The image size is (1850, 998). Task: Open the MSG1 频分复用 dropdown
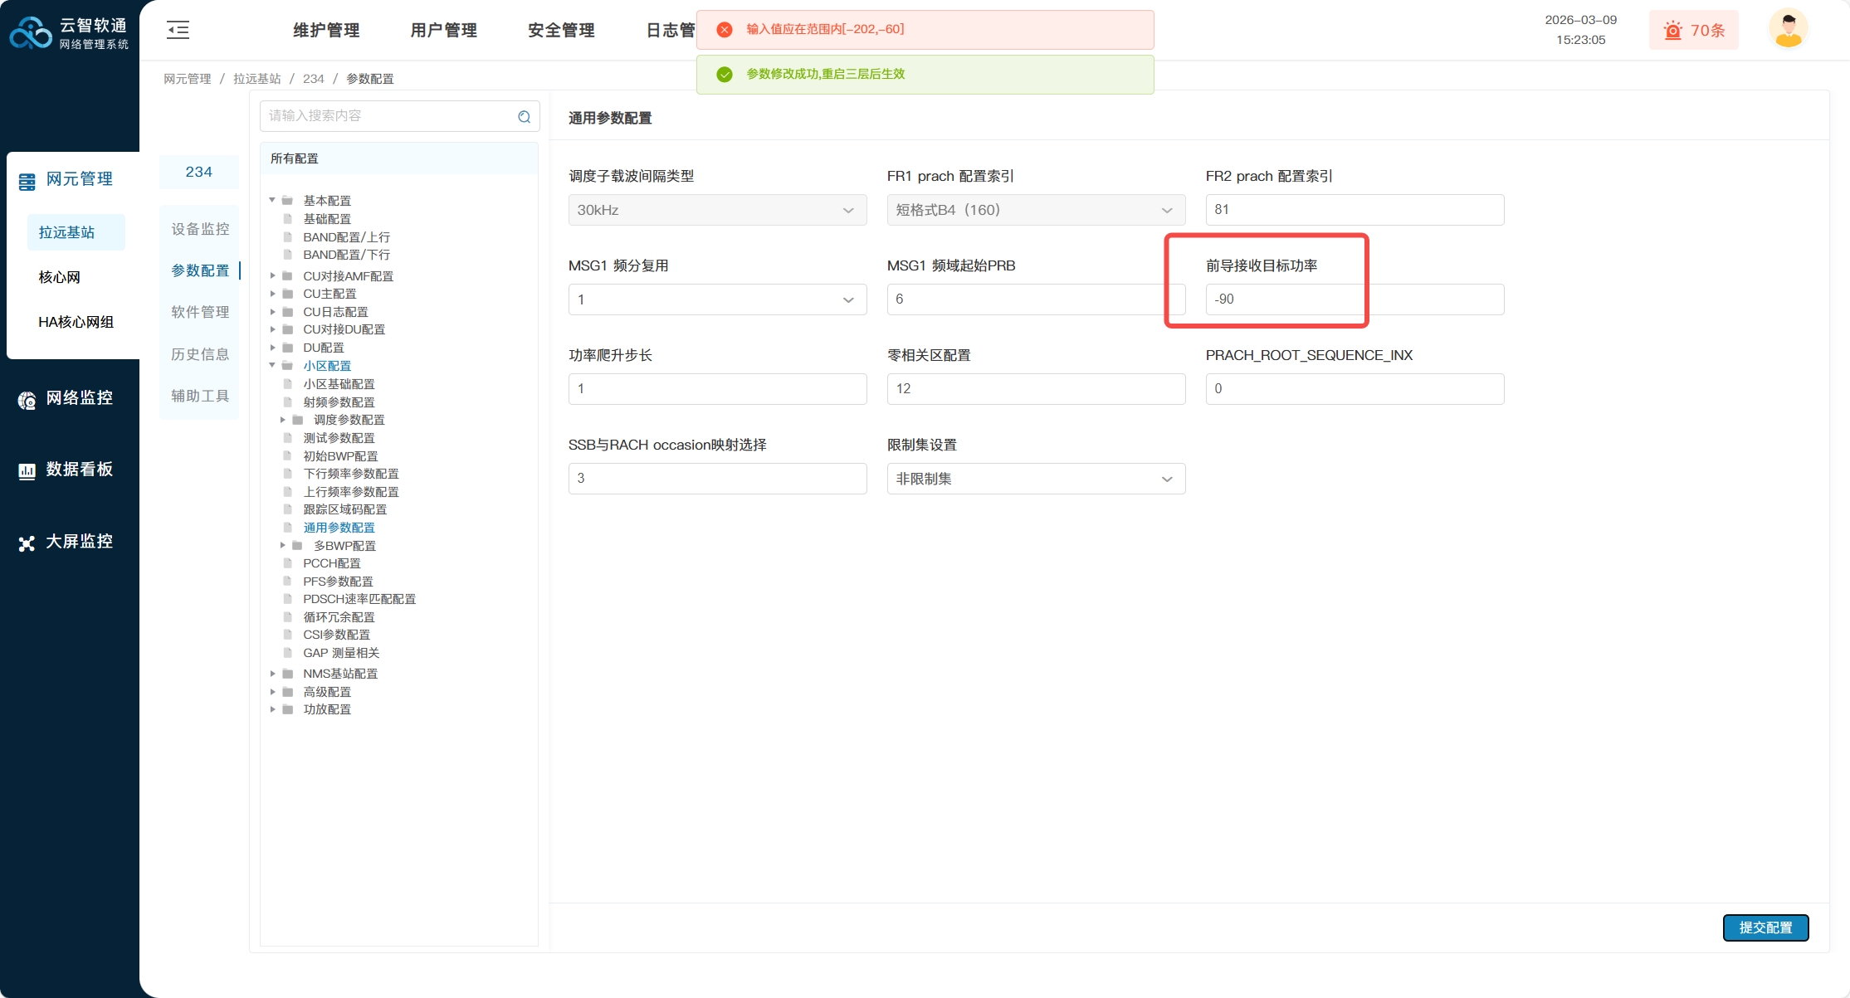[x=717, y=299]
